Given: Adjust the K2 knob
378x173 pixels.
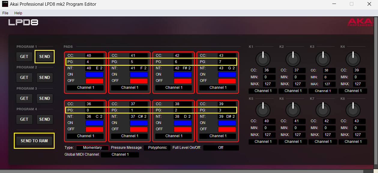Looking at the screenshot, I should (x=293, y=59).
